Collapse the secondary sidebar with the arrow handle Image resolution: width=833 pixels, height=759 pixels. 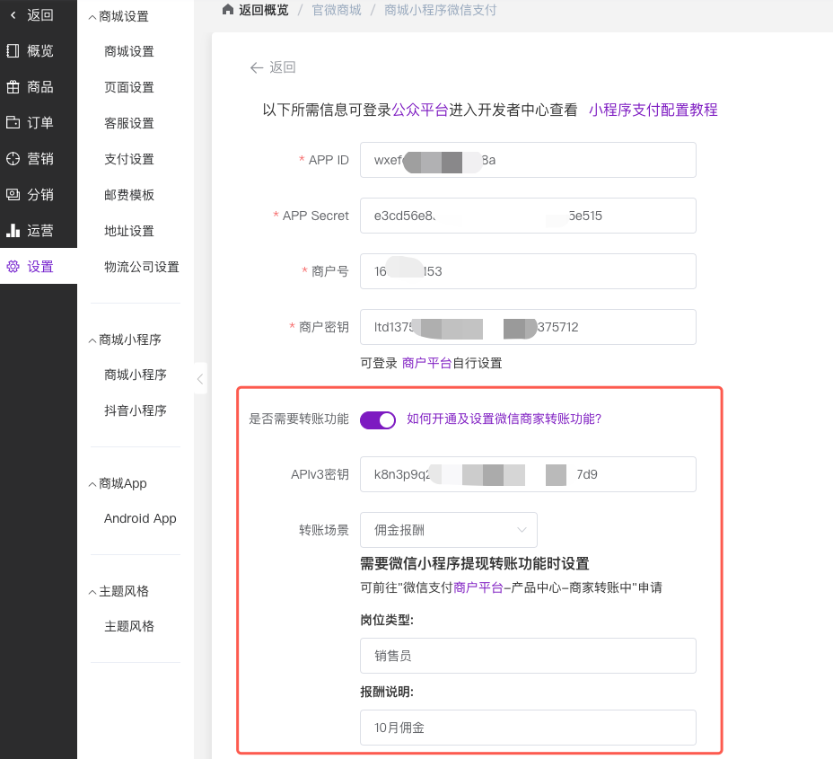[x=200, y=378]
